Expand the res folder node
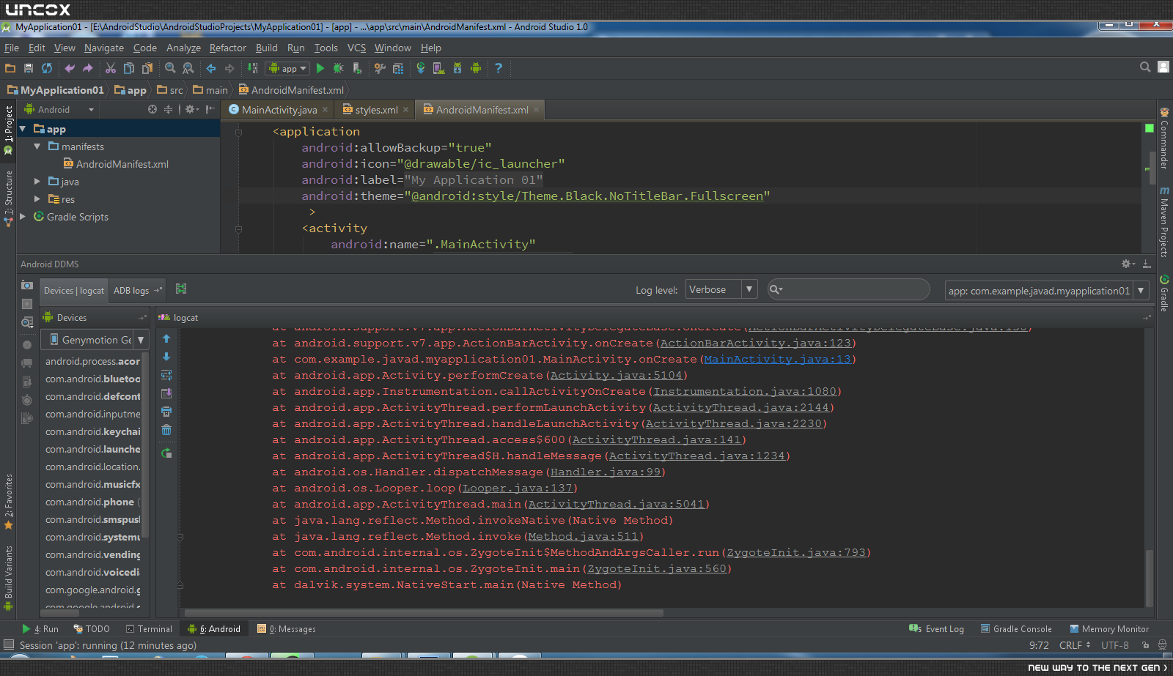This screenshot has height=676, width=1173. (37, 198)
